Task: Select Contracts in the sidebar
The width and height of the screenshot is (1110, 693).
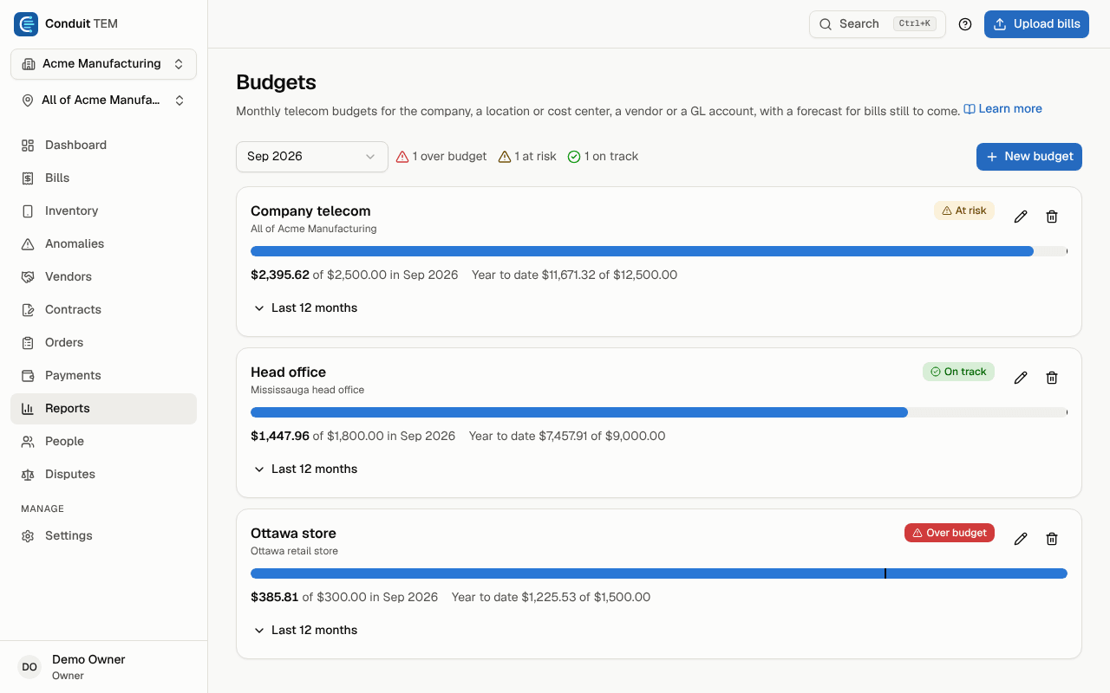Action: tap(103, 310)
